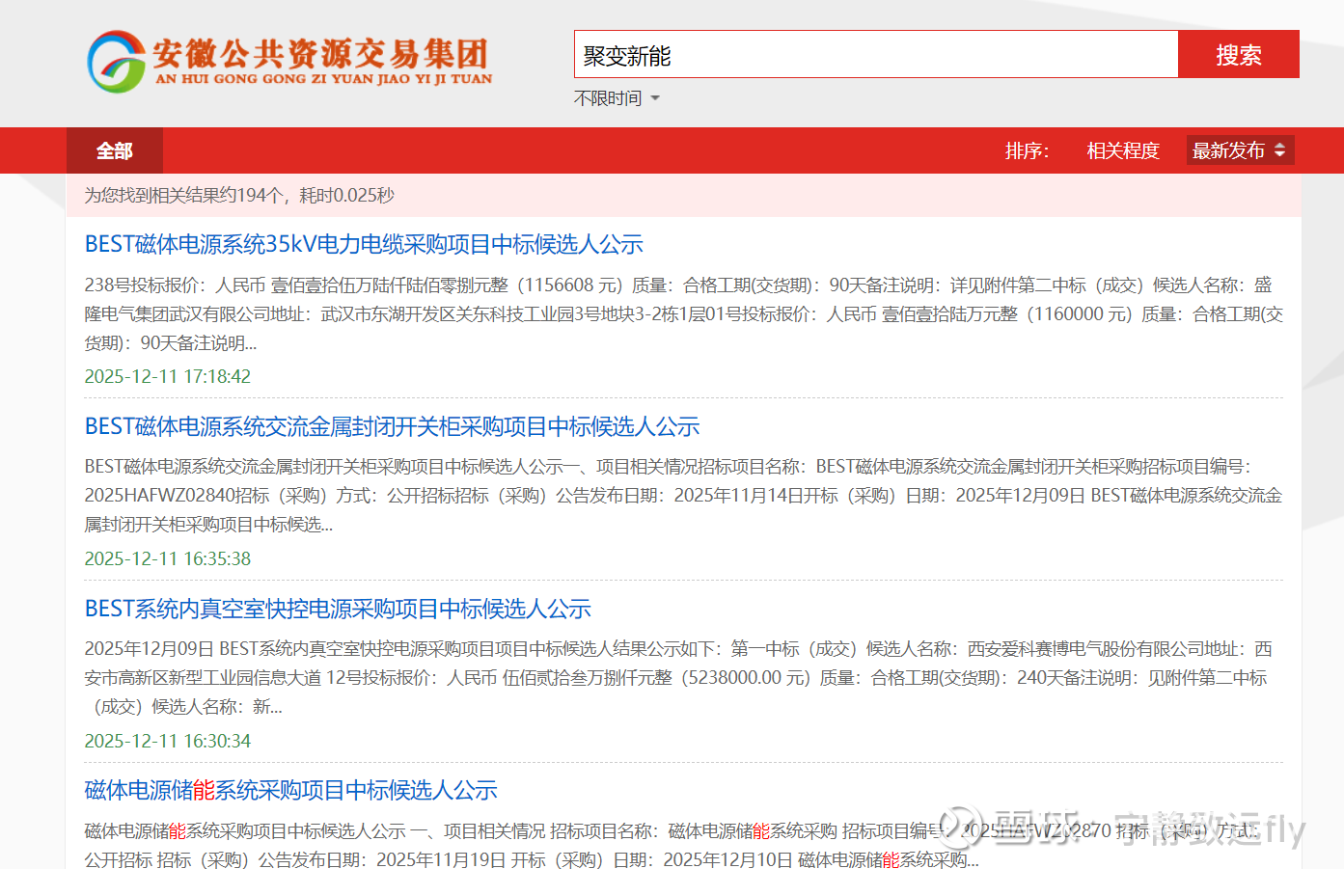Click the summary mentioning 2025HAFWZ02840招标
Screen dimensions: 1344x869
(683, 496)
